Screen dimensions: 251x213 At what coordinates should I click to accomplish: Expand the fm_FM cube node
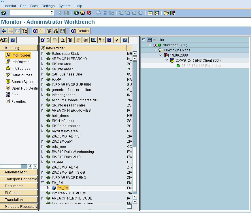point(48,188)
